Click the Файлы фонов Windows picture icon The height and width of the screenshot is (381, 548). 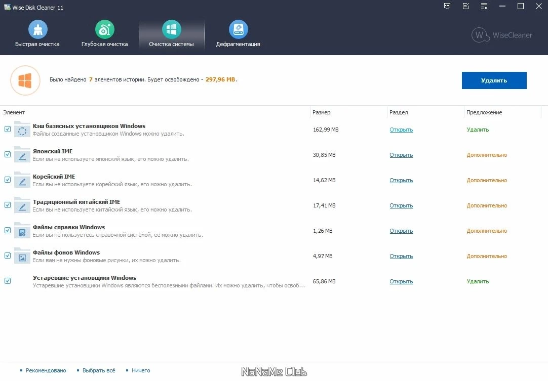(x=22, y=256)
